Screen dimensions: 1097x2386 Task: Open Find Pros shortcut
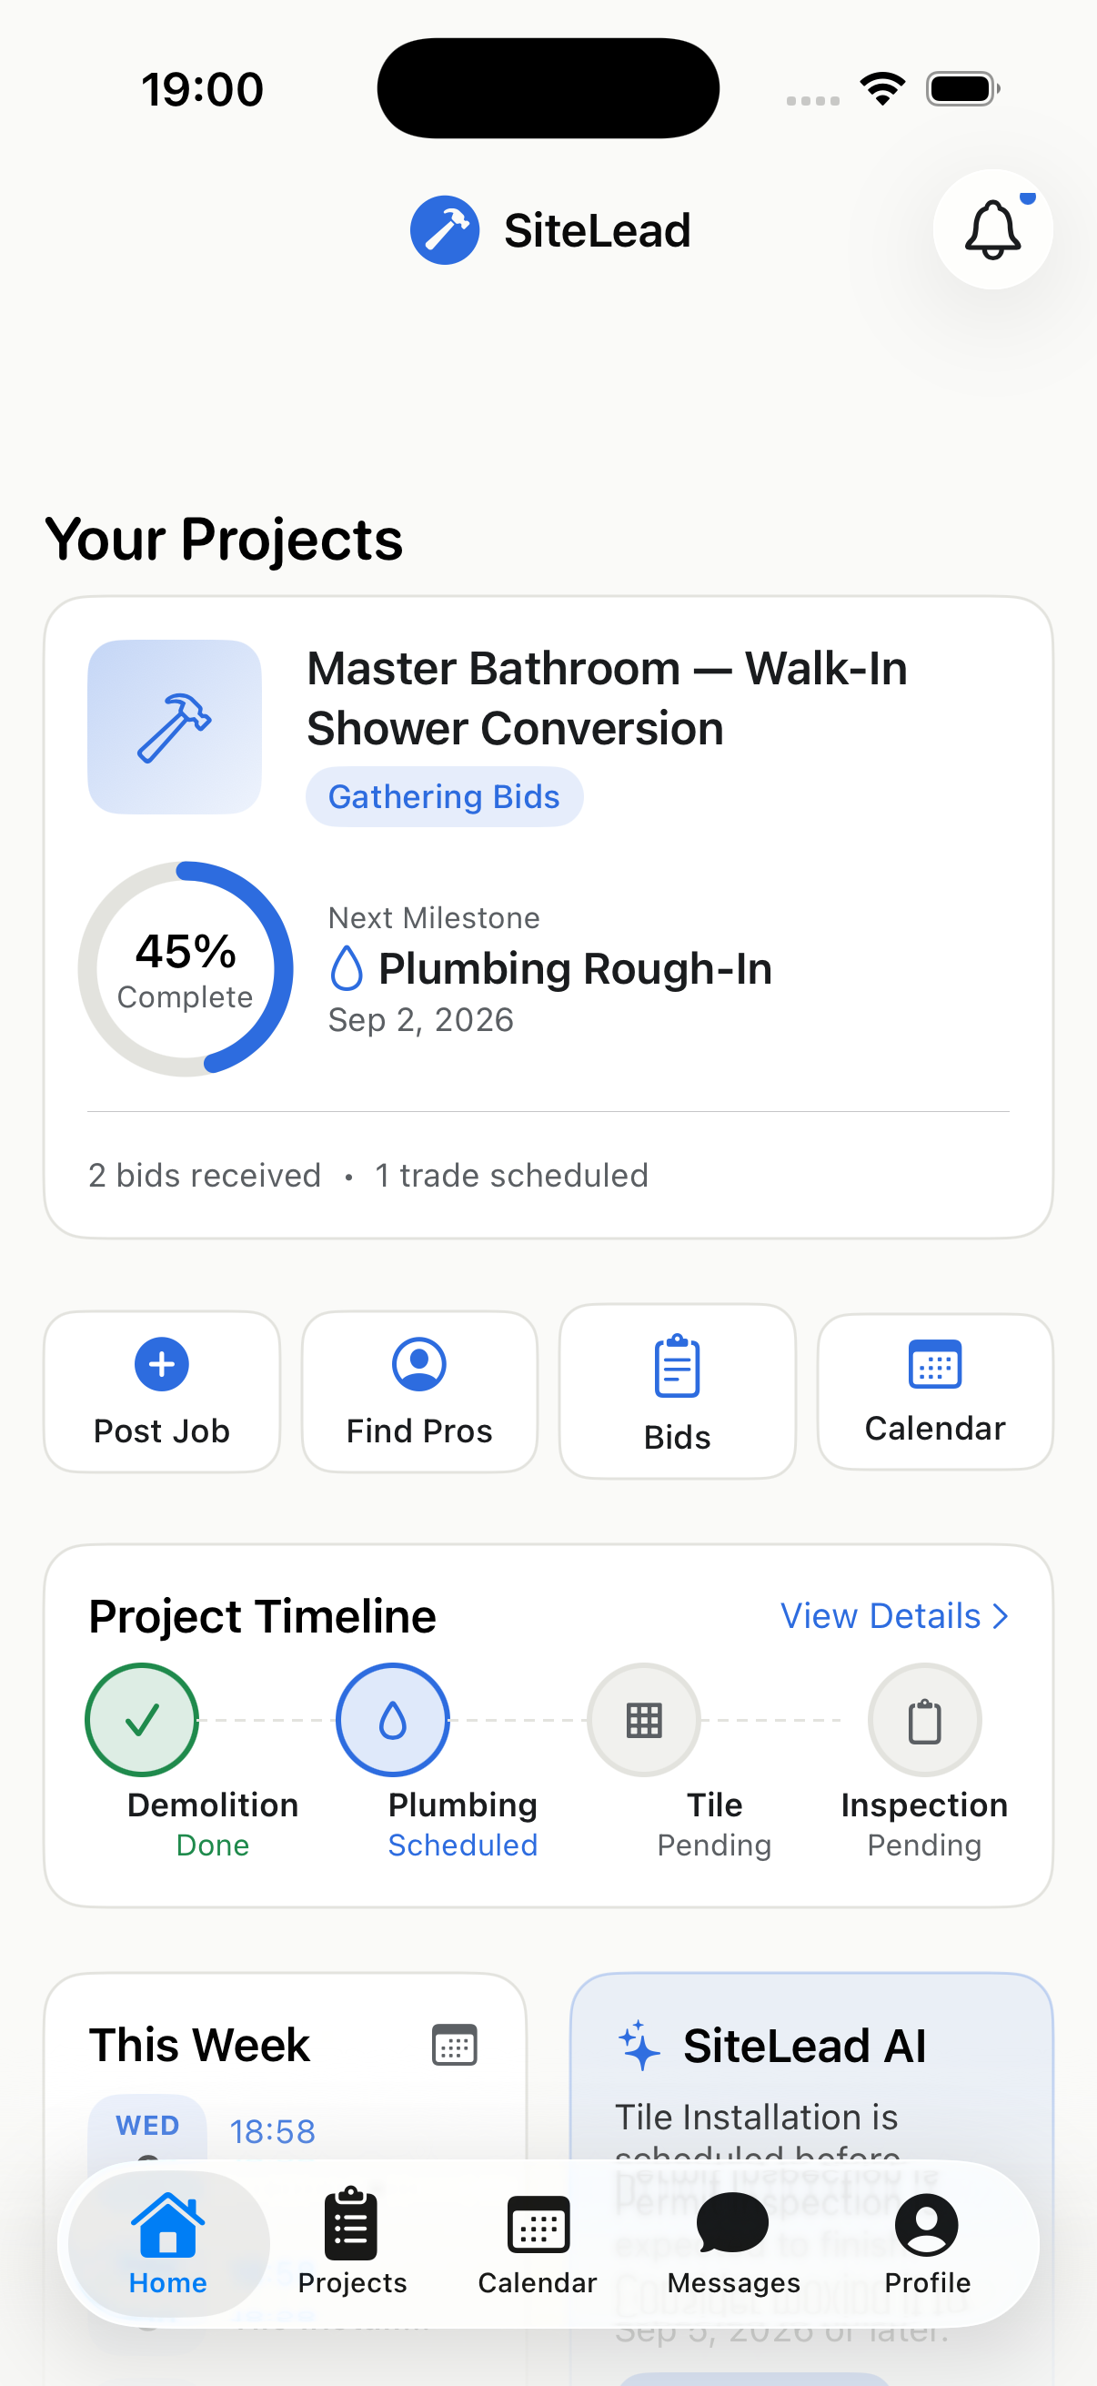419,1391
